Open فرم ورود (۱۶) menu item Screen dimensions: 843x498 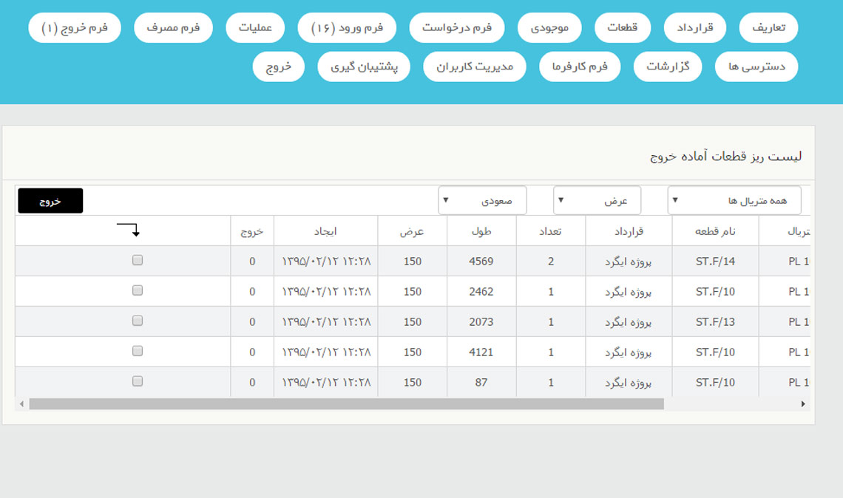pos(347,27)
